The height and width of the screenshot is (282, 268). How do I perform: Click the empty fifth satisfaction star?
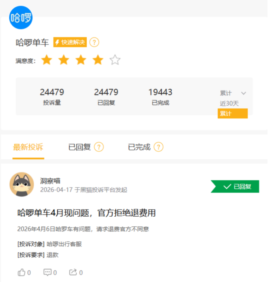pyautogui.click(x=115, y=60)
